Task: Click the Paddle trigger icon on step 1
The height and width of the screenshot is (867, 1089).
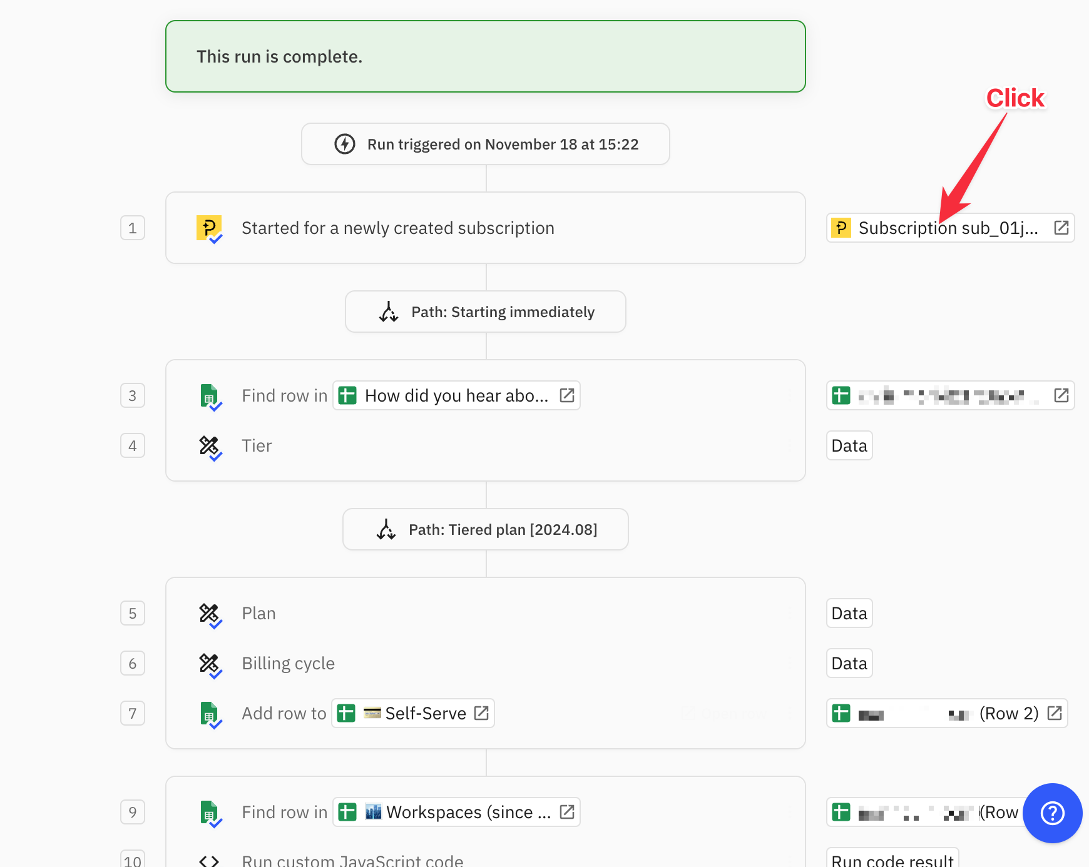Action: (210, 228)
